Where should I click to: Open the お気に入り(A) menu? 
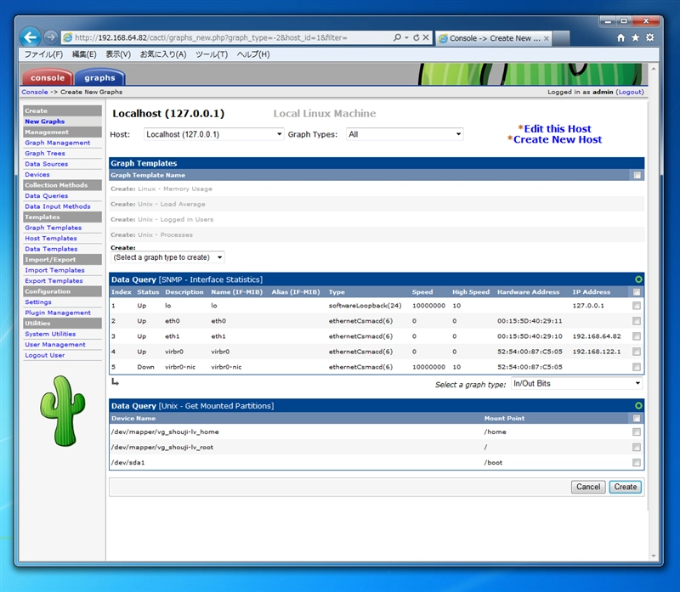tap(163, 54)
